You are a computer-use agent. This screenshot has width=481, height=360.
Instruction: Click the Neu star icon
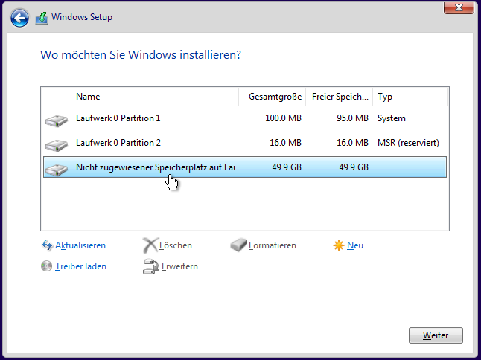click(338, 245)
